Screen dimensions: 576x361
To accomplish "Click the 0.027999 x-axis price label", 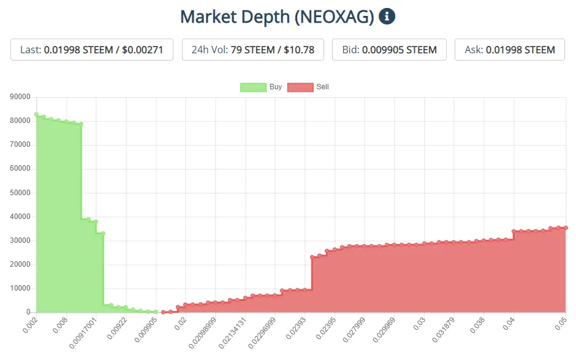I will 354,330.
